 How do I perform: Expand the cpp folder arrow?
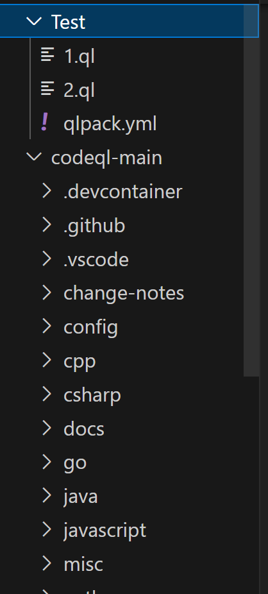[47, 361]
